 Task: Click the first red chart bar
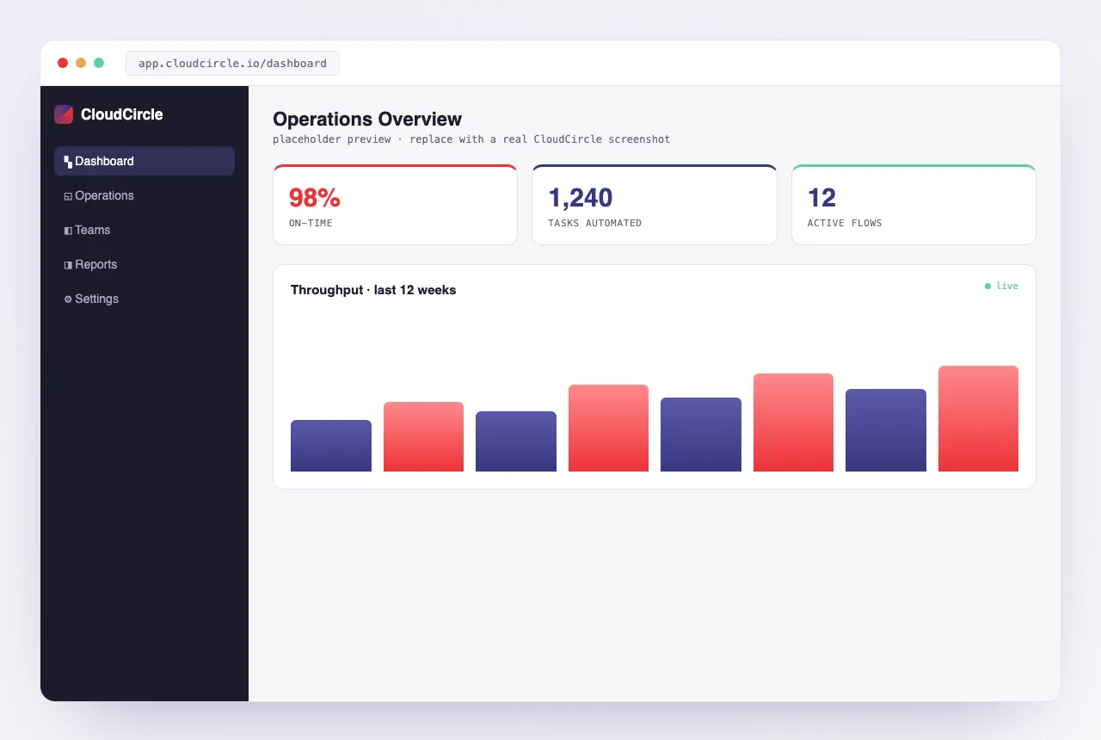coord(423,437)
